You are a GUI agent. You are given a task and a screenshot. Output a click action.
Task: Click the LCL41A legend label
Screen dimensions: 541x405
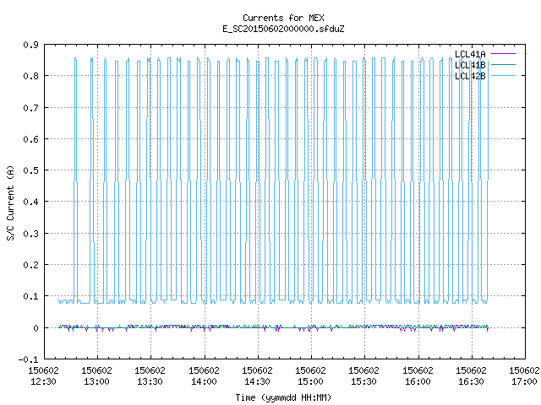470,54
